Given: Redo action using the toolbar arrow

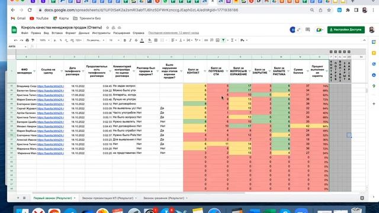Looking at the screenshot, I should [21, 40].
